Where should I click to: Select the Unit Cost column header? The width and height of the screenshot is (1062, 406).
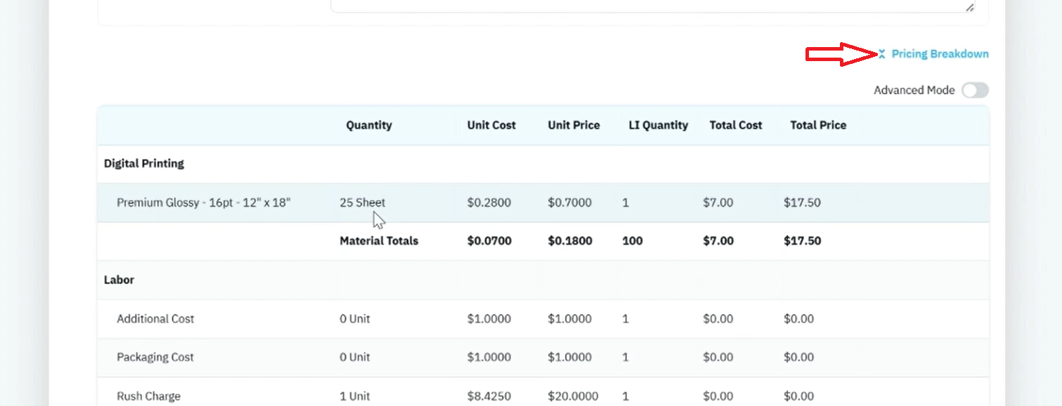pos(491,125)
